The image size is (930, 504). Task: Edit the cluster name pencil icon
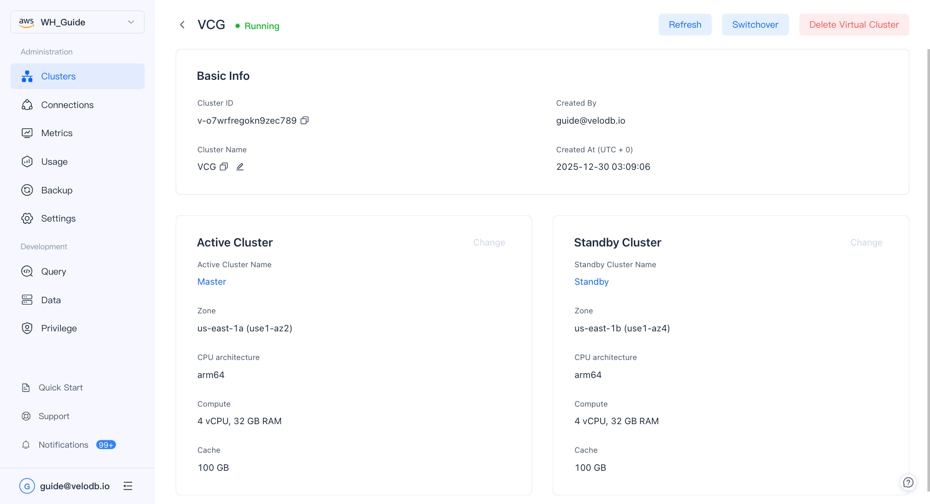point(240,167)
